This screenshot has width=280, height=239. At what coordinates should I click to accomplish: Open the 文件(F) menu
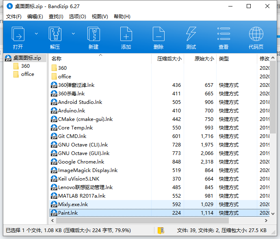pyautogui.click(x=13, y=17)
